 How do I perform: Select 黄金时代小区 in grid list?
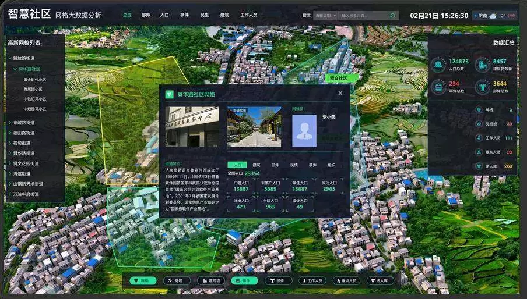pyautogui.click(x=34, y=80)
